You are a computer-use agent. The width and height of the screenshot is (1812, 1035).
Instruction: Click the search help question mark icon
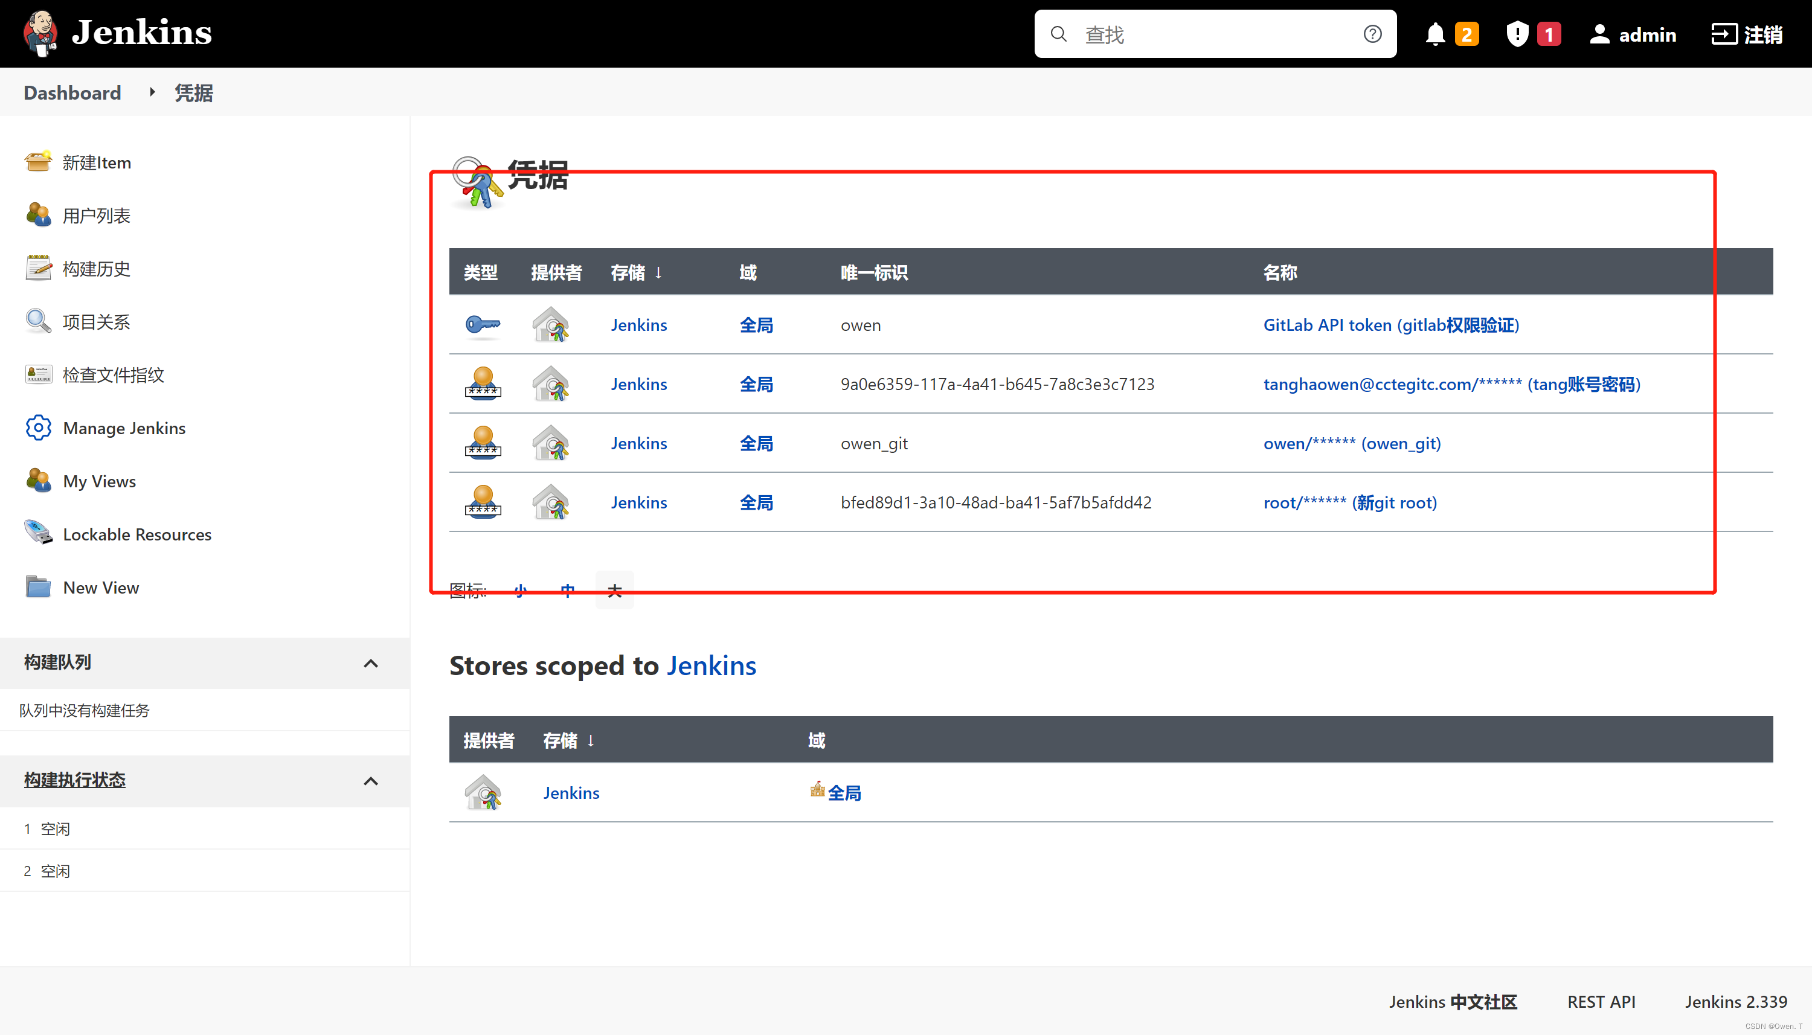point(1372,34)
